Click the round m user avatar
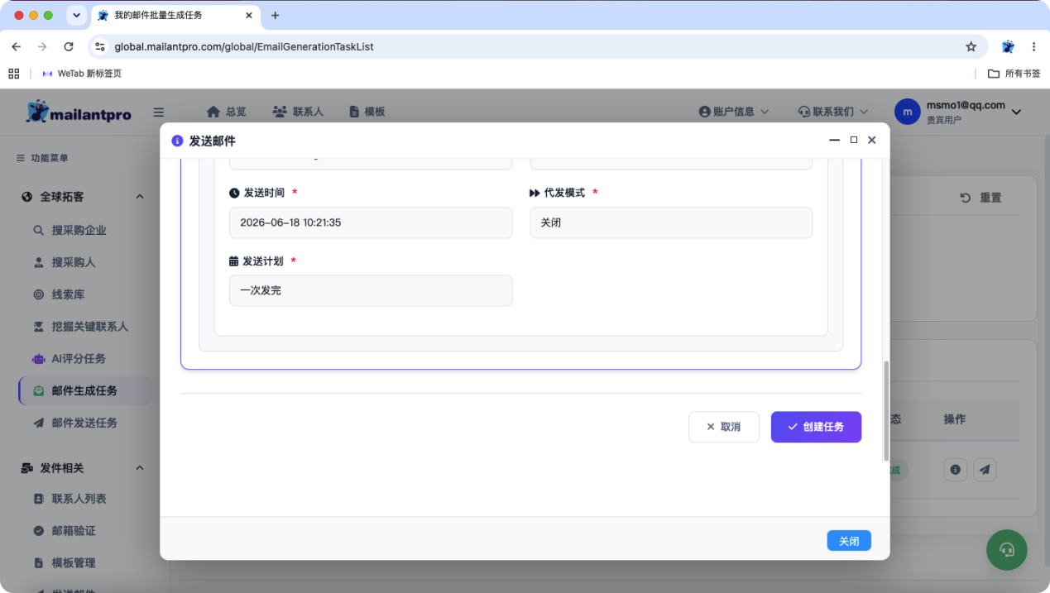The height and width of the screenshot is (593, 1050). tap(908, 112)
